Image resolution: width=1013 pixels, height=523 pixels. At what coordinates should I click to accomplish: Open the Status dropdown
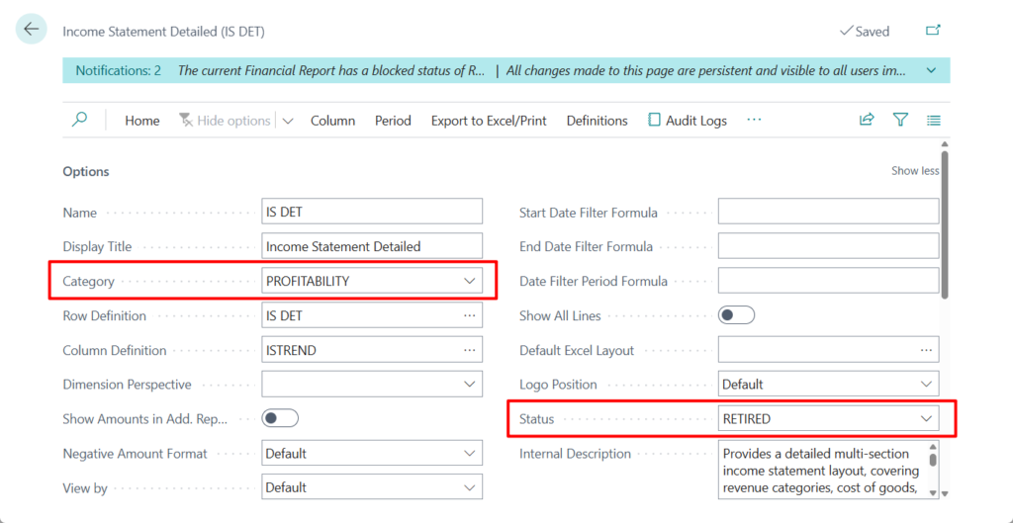tap(926, 418)
